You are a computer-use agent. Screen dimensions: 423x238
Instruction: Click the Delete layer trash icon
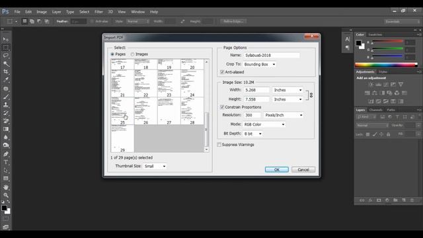412,200
